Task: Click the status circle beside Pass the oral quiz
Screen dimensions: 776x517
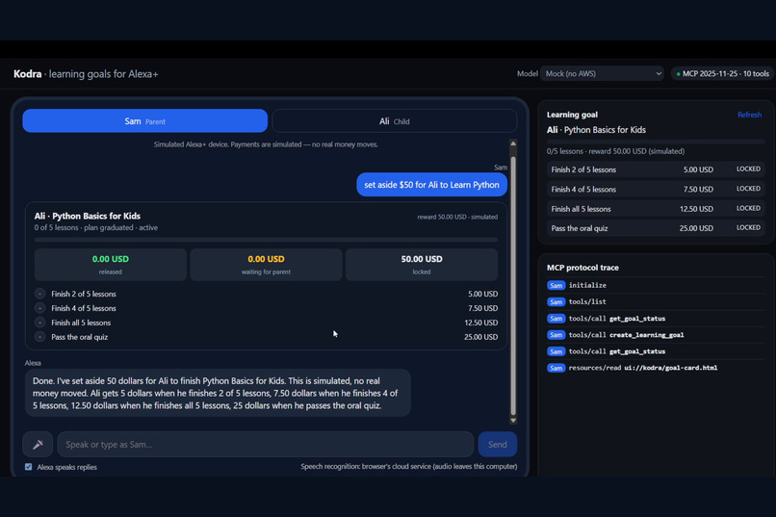Action: [x=40, y=337]
